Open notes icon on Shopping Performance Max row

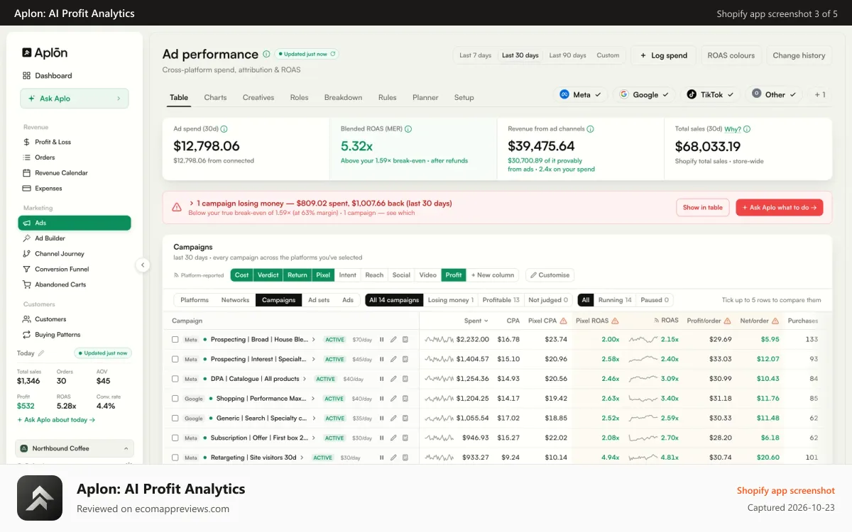pos(405,399)
